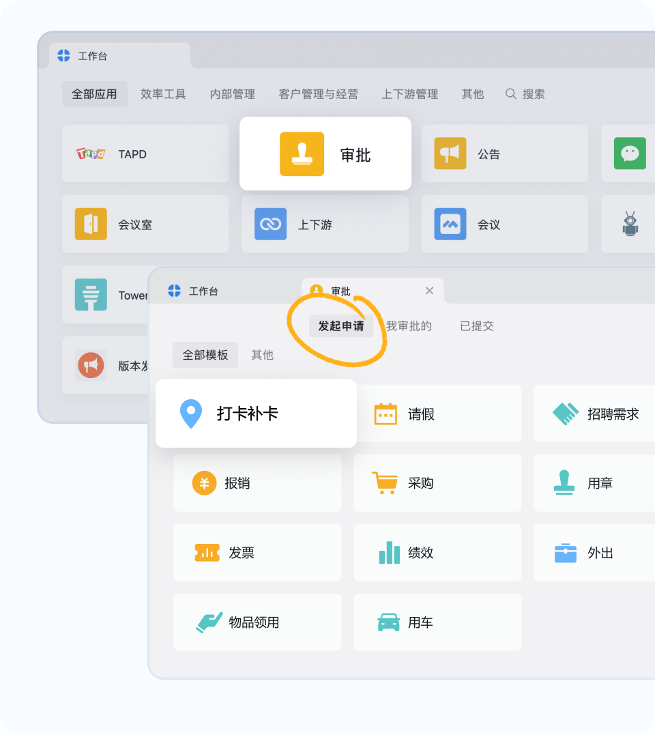This screenshot has width=655, height=735.
Task: Open the 审批 stamp app icon
Action: [x=302, y=154]
